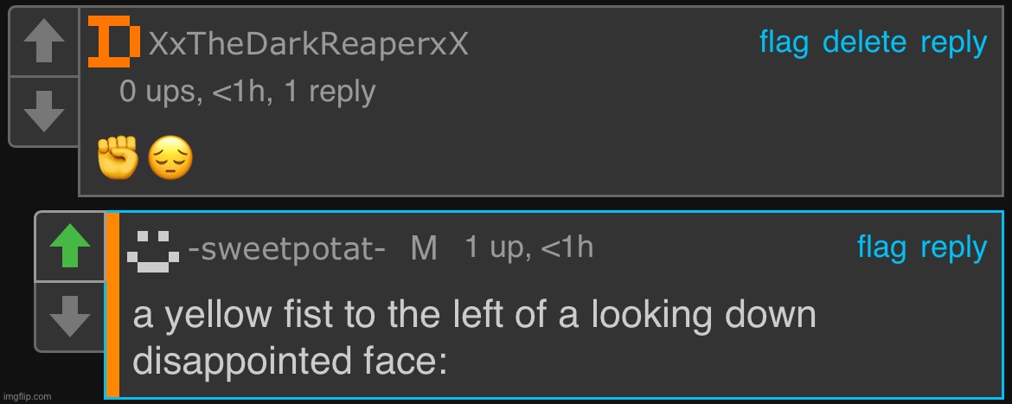The width and height of the screenshot is (1012, 404).
Task: Downvote the -sweetpotat- reply
Action: coord(70,317)
